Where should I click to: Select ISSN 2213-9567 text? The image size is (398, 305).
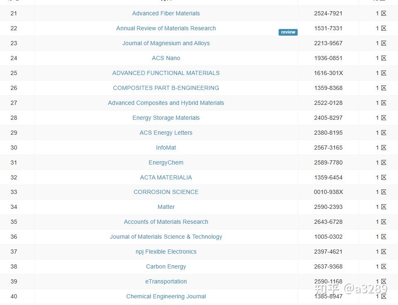[x=328, y=43]
